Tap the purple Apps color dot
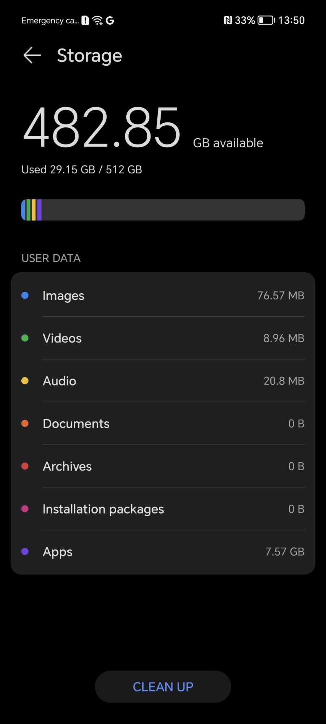326x724 pixels. coord(25,551)
